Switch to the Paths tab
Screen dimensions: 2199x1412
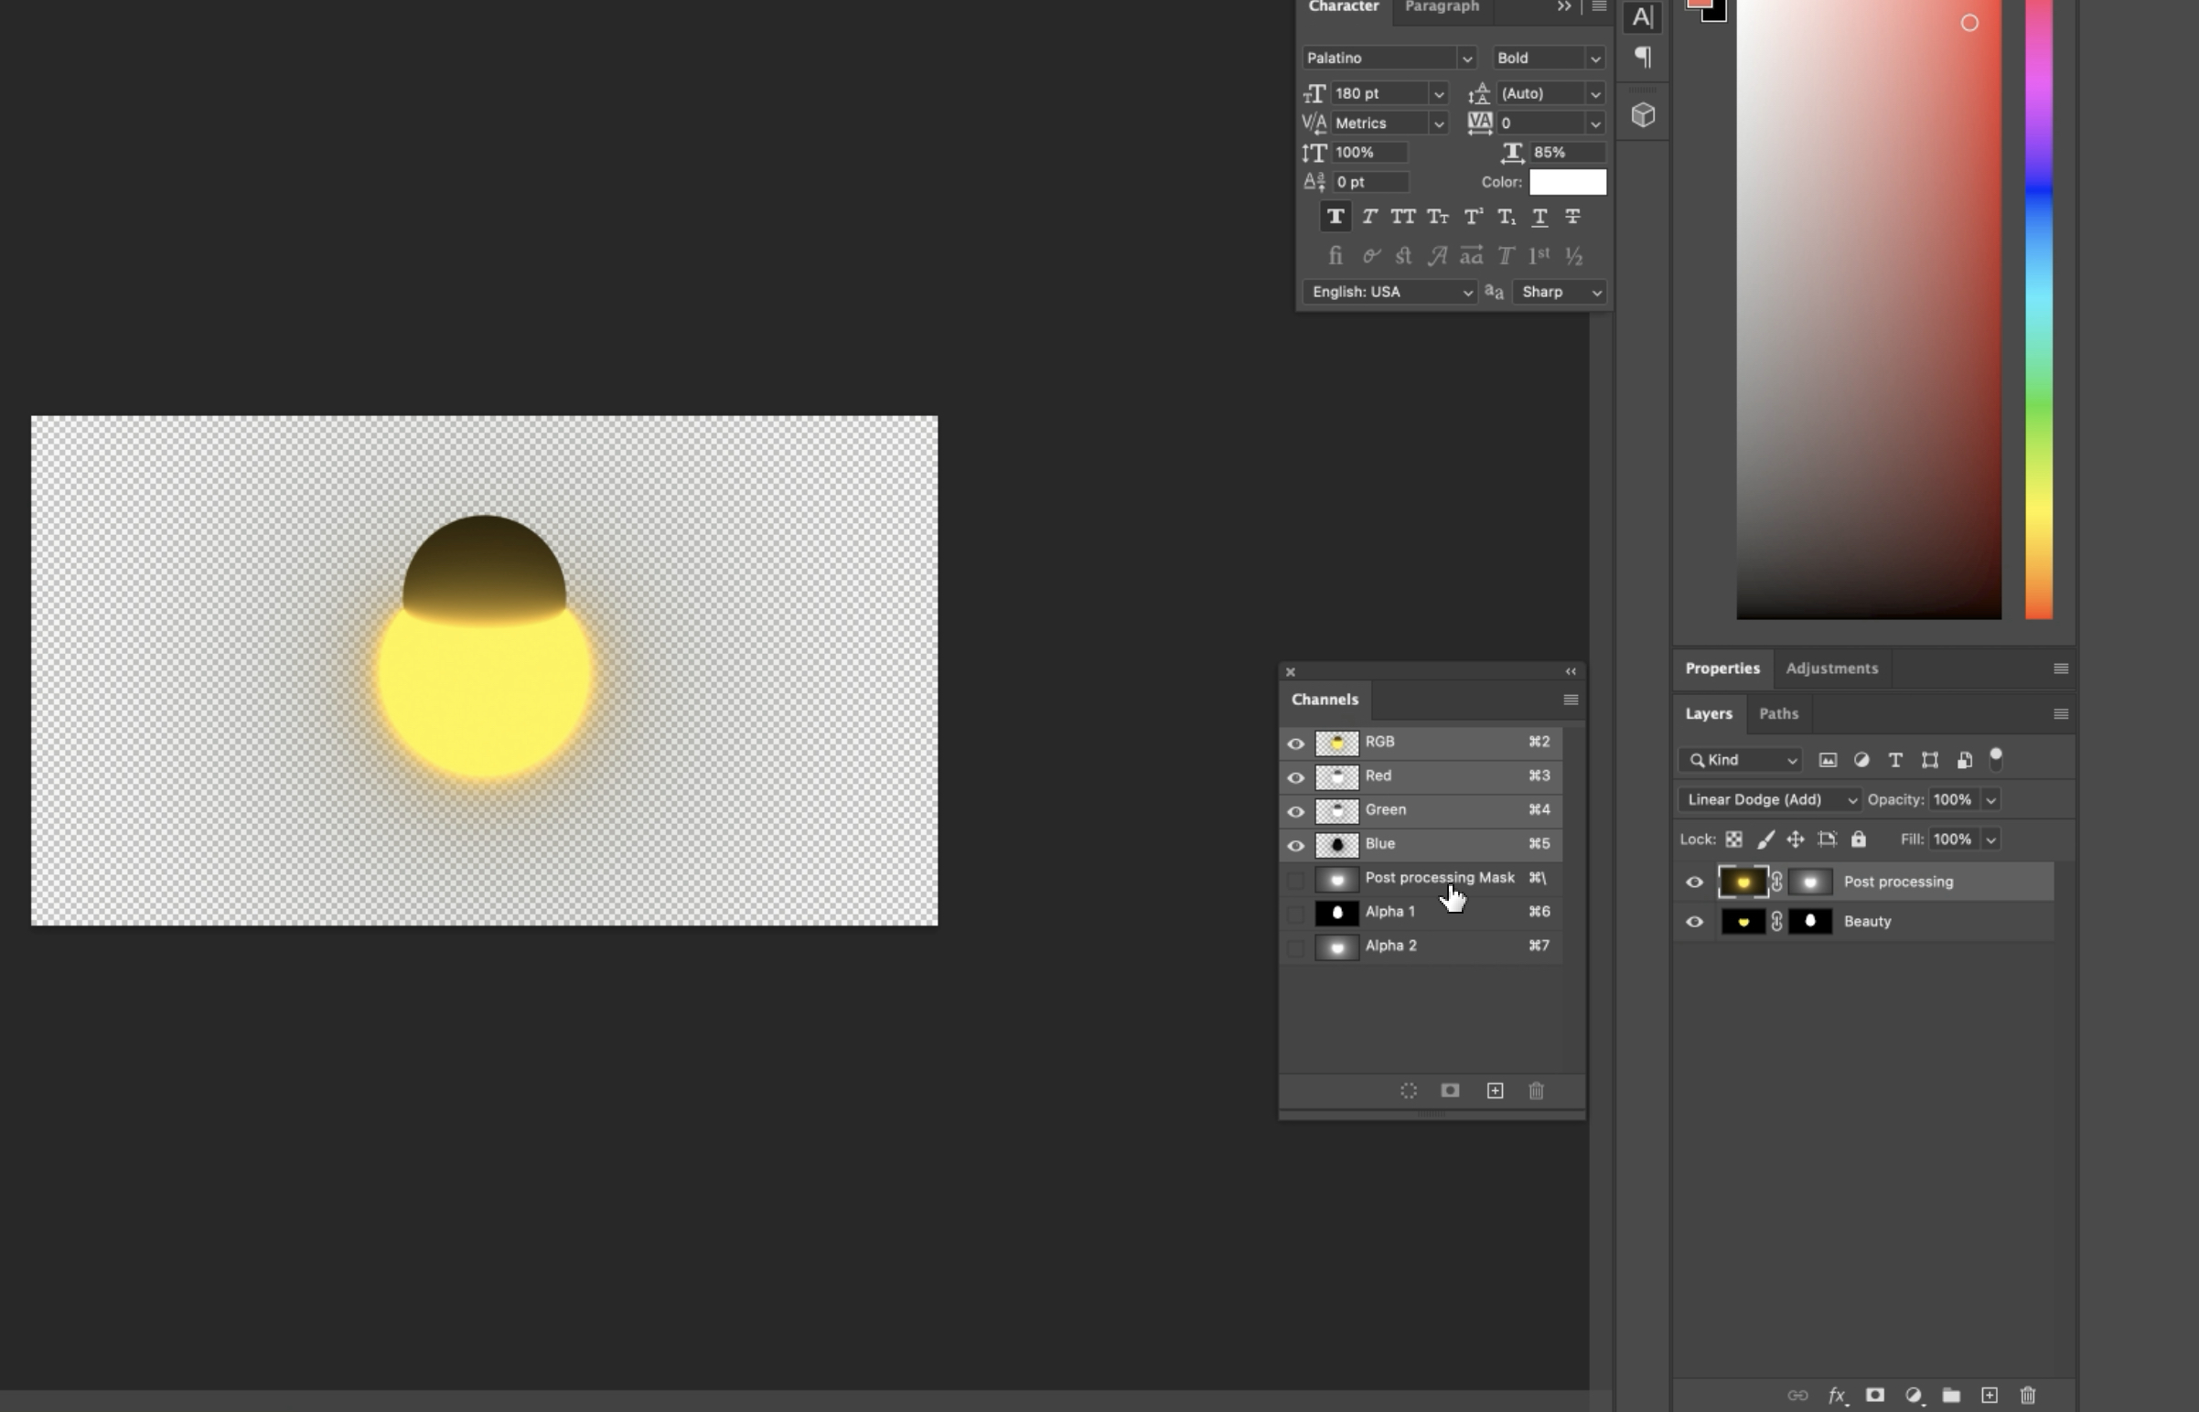click(x=1778, y=713)
